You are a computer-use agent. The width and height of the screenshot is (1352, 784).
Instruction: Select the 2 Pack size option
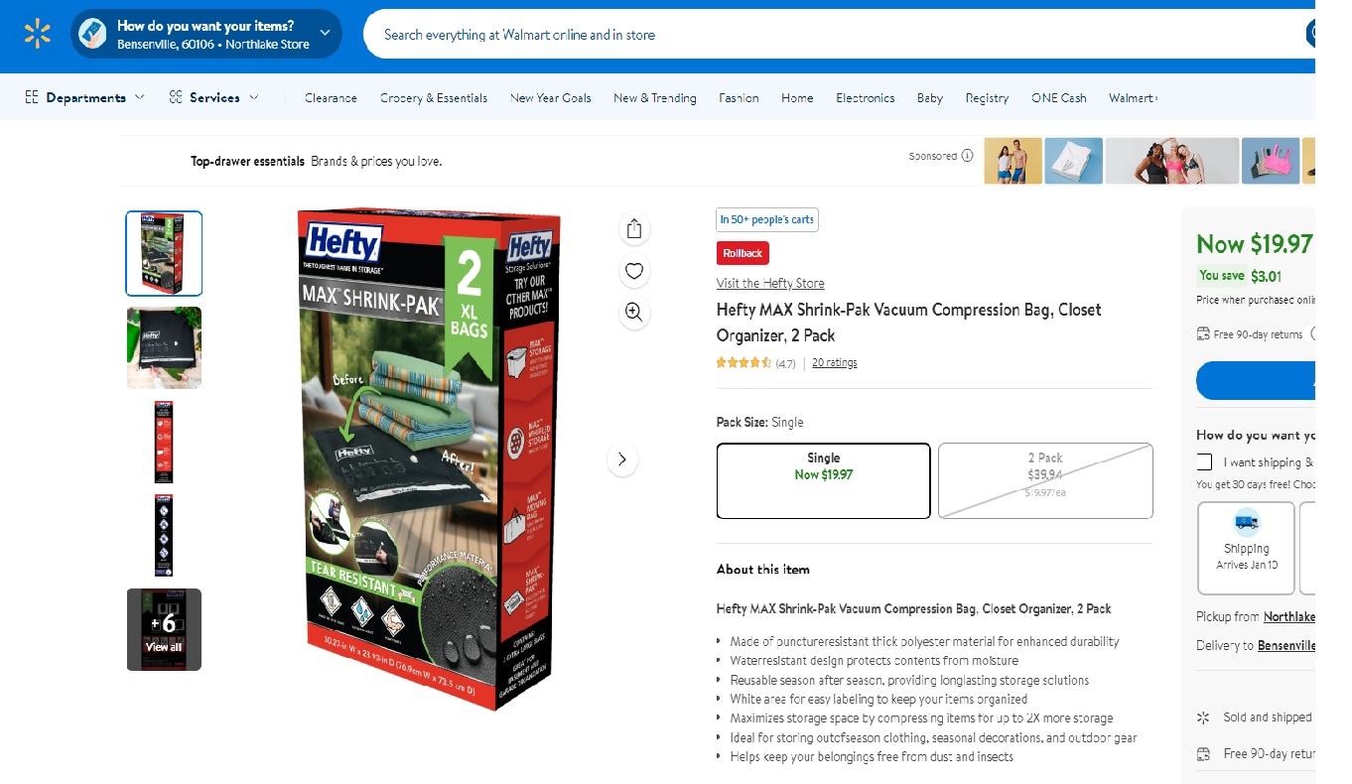[1045, 480]
